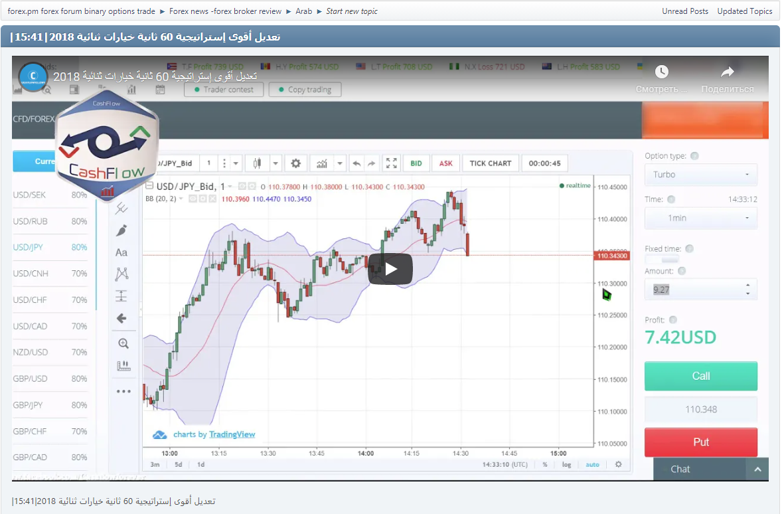Open the Option type Turbo dropdown

[x=700, y=175]
